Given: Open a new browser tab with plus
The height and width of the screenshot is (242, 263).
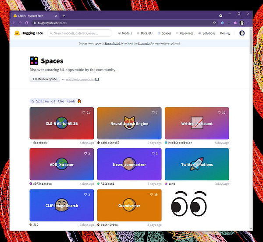Looking at the screenshot, I should [x=64, y=15].
